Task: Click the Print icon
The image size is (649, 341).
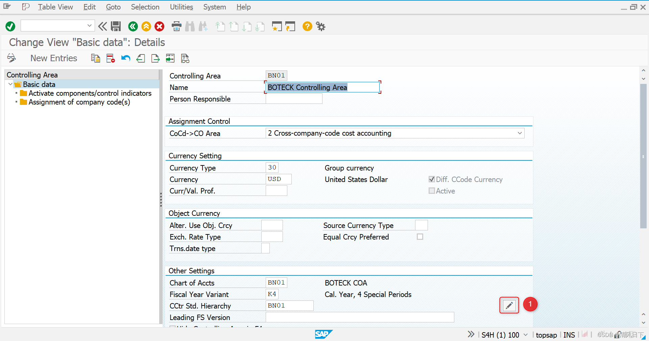Action: (x=176, y=26)
